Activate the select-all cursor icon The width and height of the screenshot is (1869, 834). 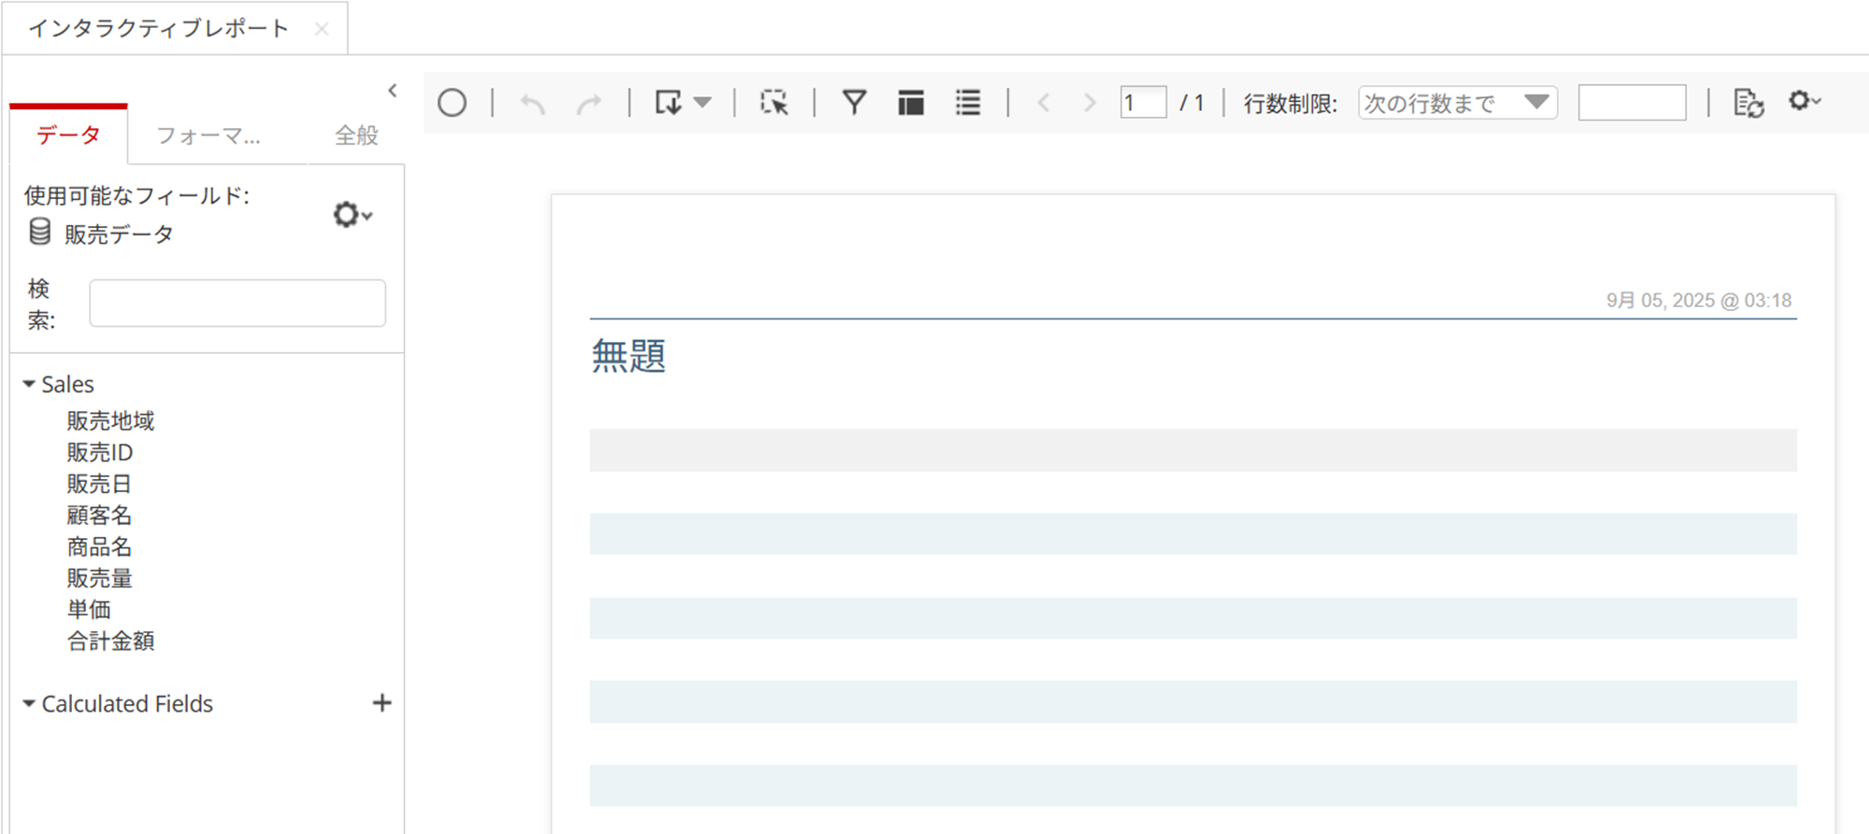coord(774,103)
